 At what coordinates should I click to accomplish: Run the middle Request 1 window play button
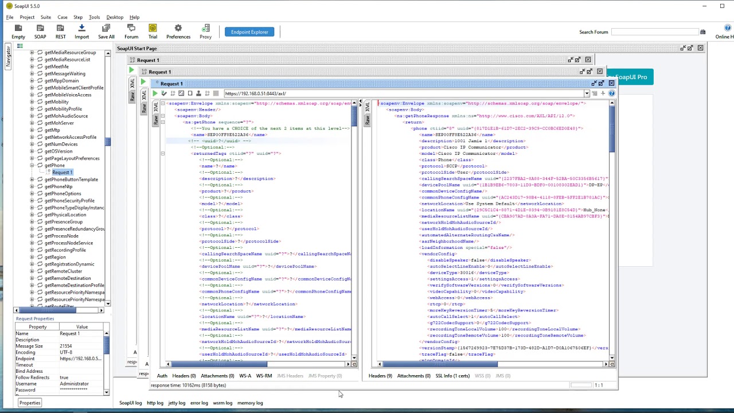(x=143, y=82)
